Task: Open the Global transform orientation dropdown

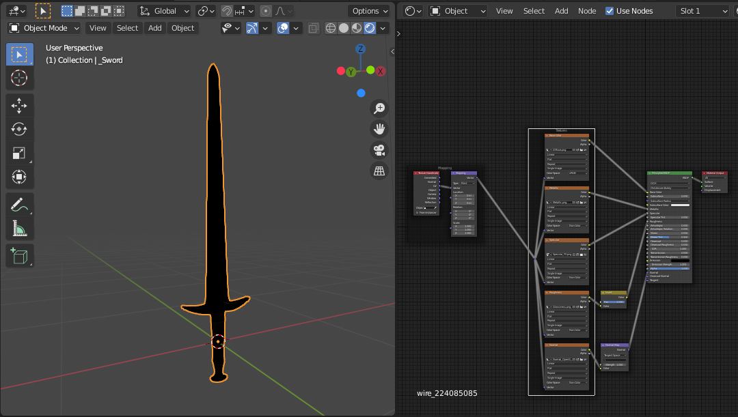Action: coord(165,11)
